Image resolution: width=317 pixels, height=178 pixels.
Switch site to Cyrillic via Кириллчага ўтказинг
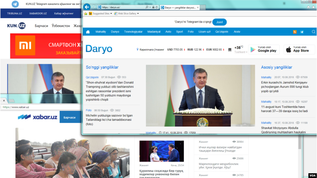(150, 49)
